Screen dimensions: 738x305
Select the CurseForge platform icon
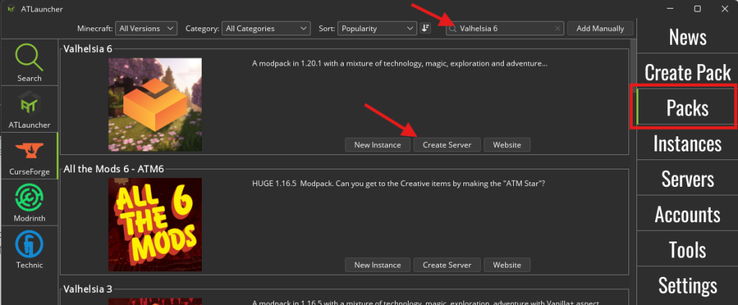coord(29,156)
